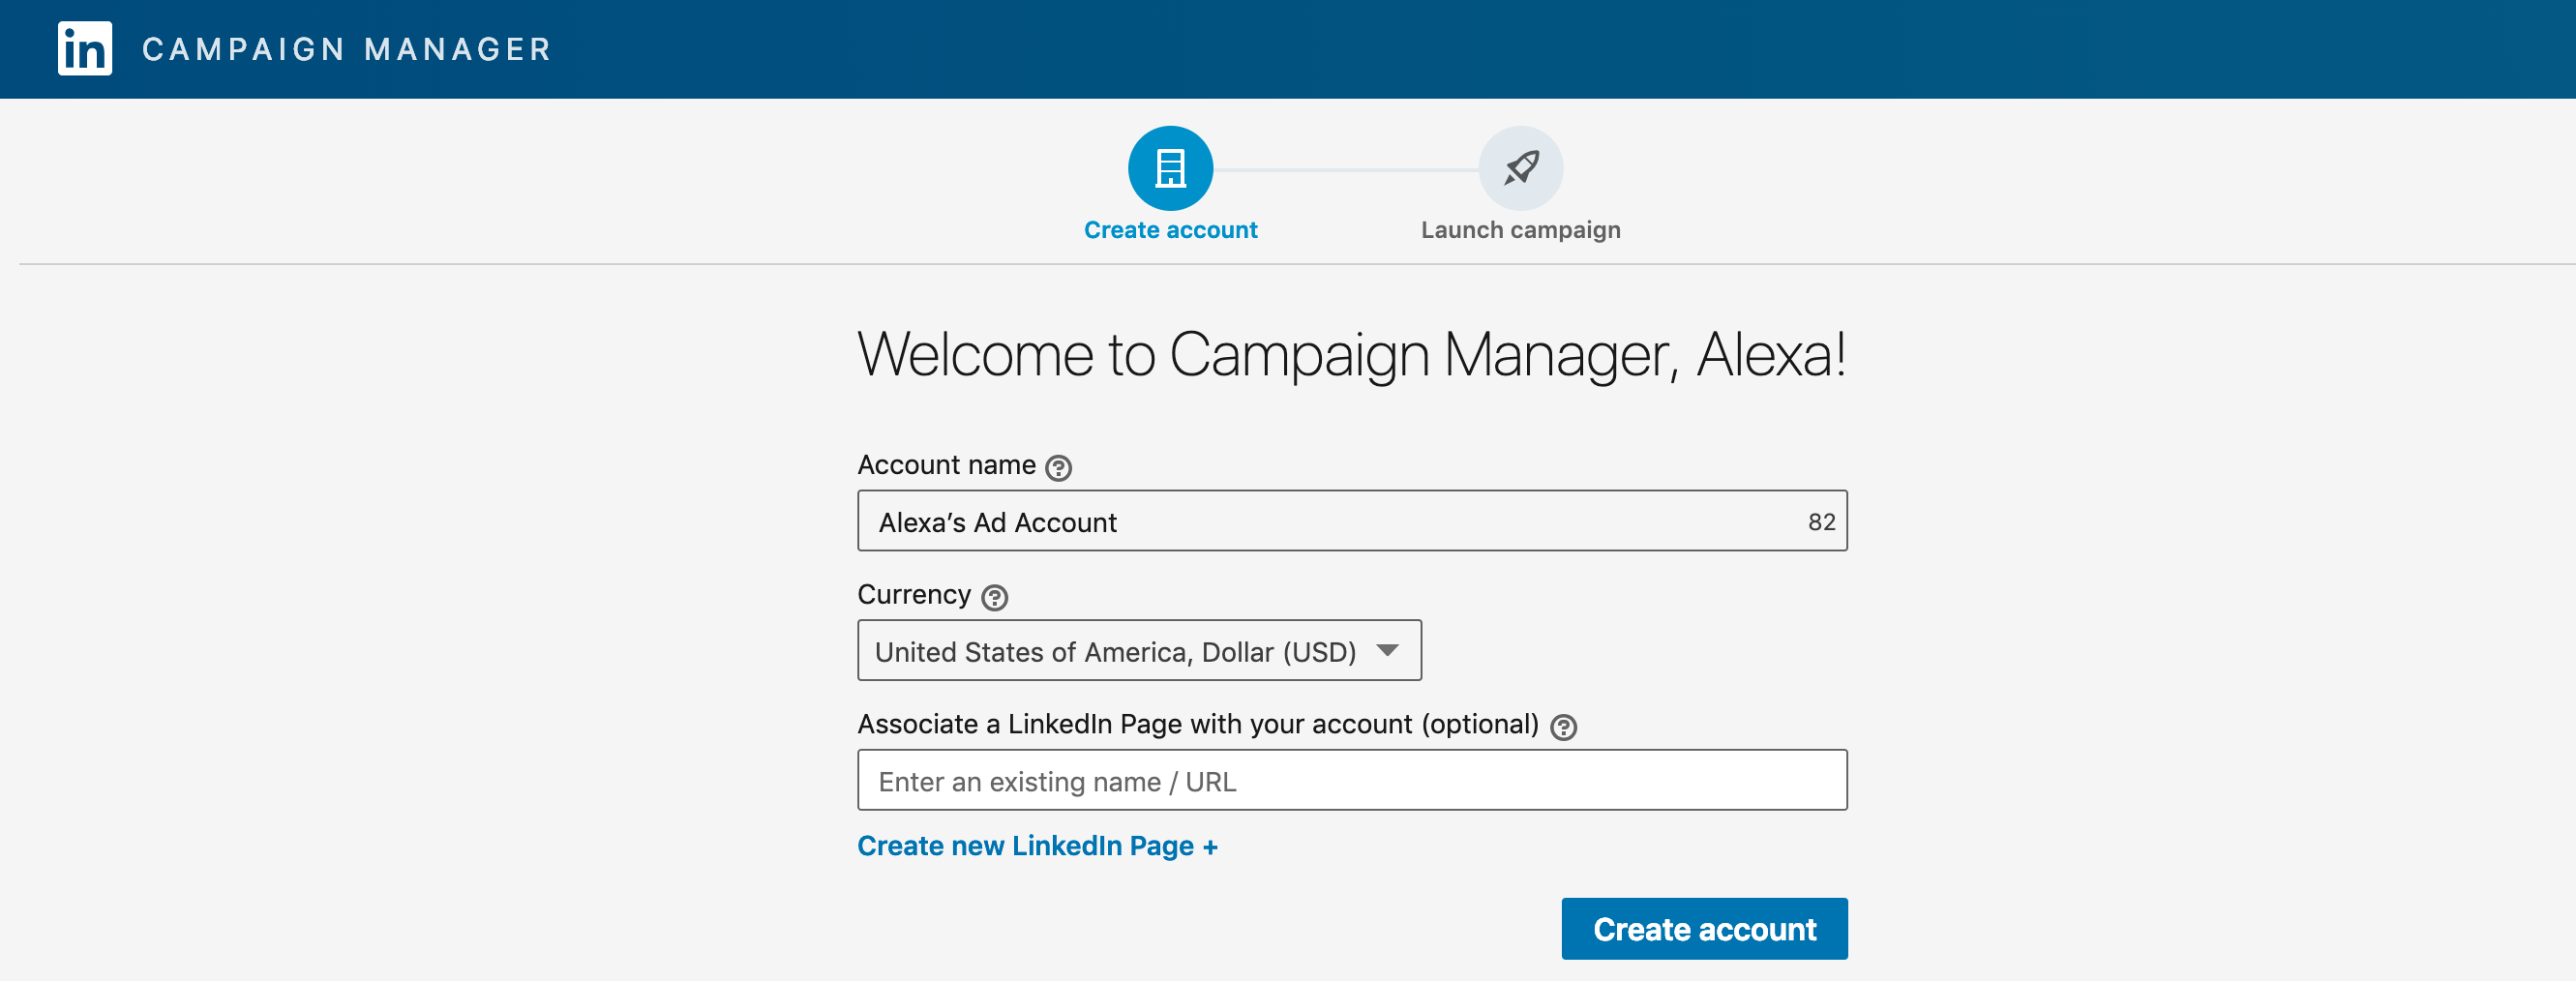
Task: Open help icon for Associate LinkedIn Page
Action: [1563, 728]
